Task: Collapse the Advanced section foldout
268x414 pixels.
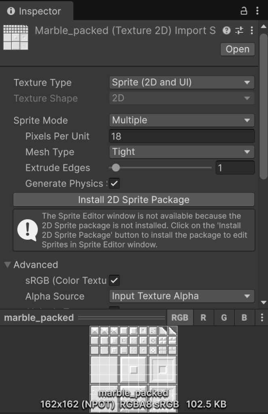Action: coord(7,265)
